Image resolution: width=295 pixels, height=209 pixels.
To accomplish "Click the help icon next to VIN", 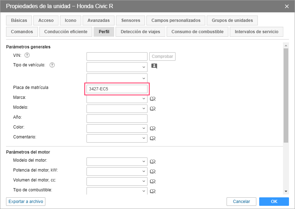I will 27,55.
